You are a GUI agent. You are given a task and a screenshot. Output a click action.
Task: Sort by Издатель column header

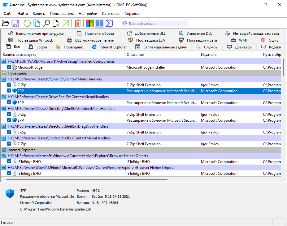click(230, 55)
